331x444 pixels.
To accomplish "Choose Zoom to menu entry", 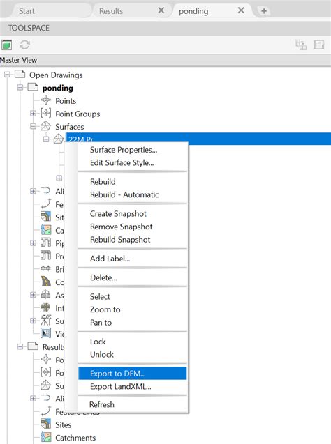I will [133, 309].
